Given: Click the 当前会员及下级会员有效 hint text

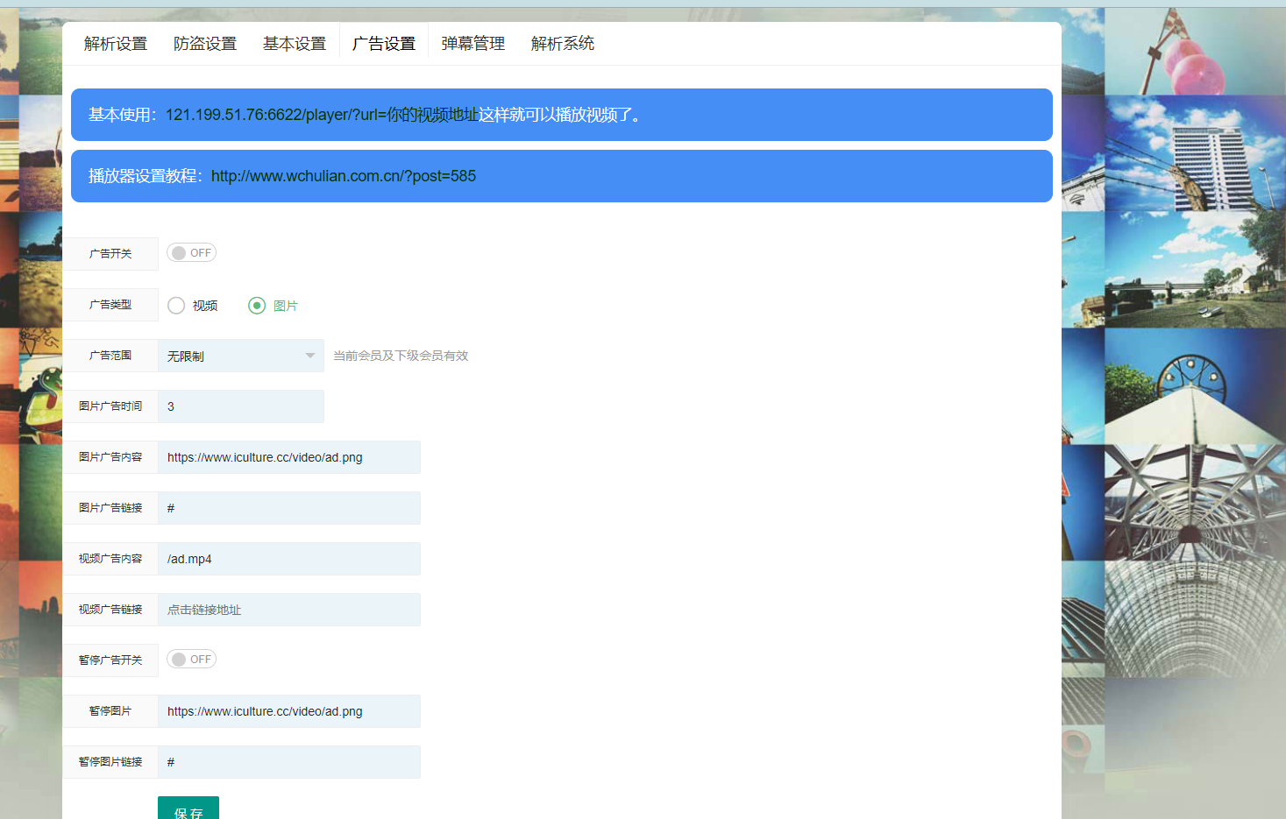Looking at the screenshot, I should click(x=401, y=356).
